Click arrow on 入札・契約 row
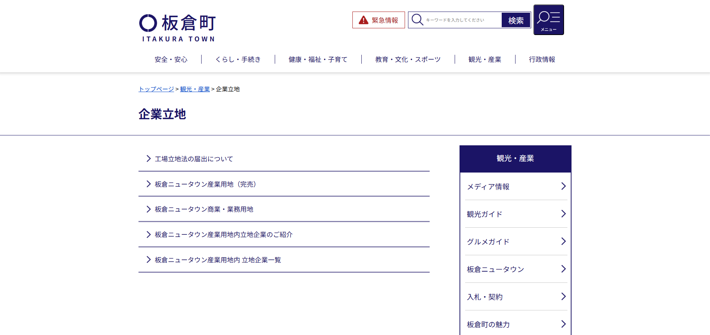The image size is (710, 335). tap(564, 297)
